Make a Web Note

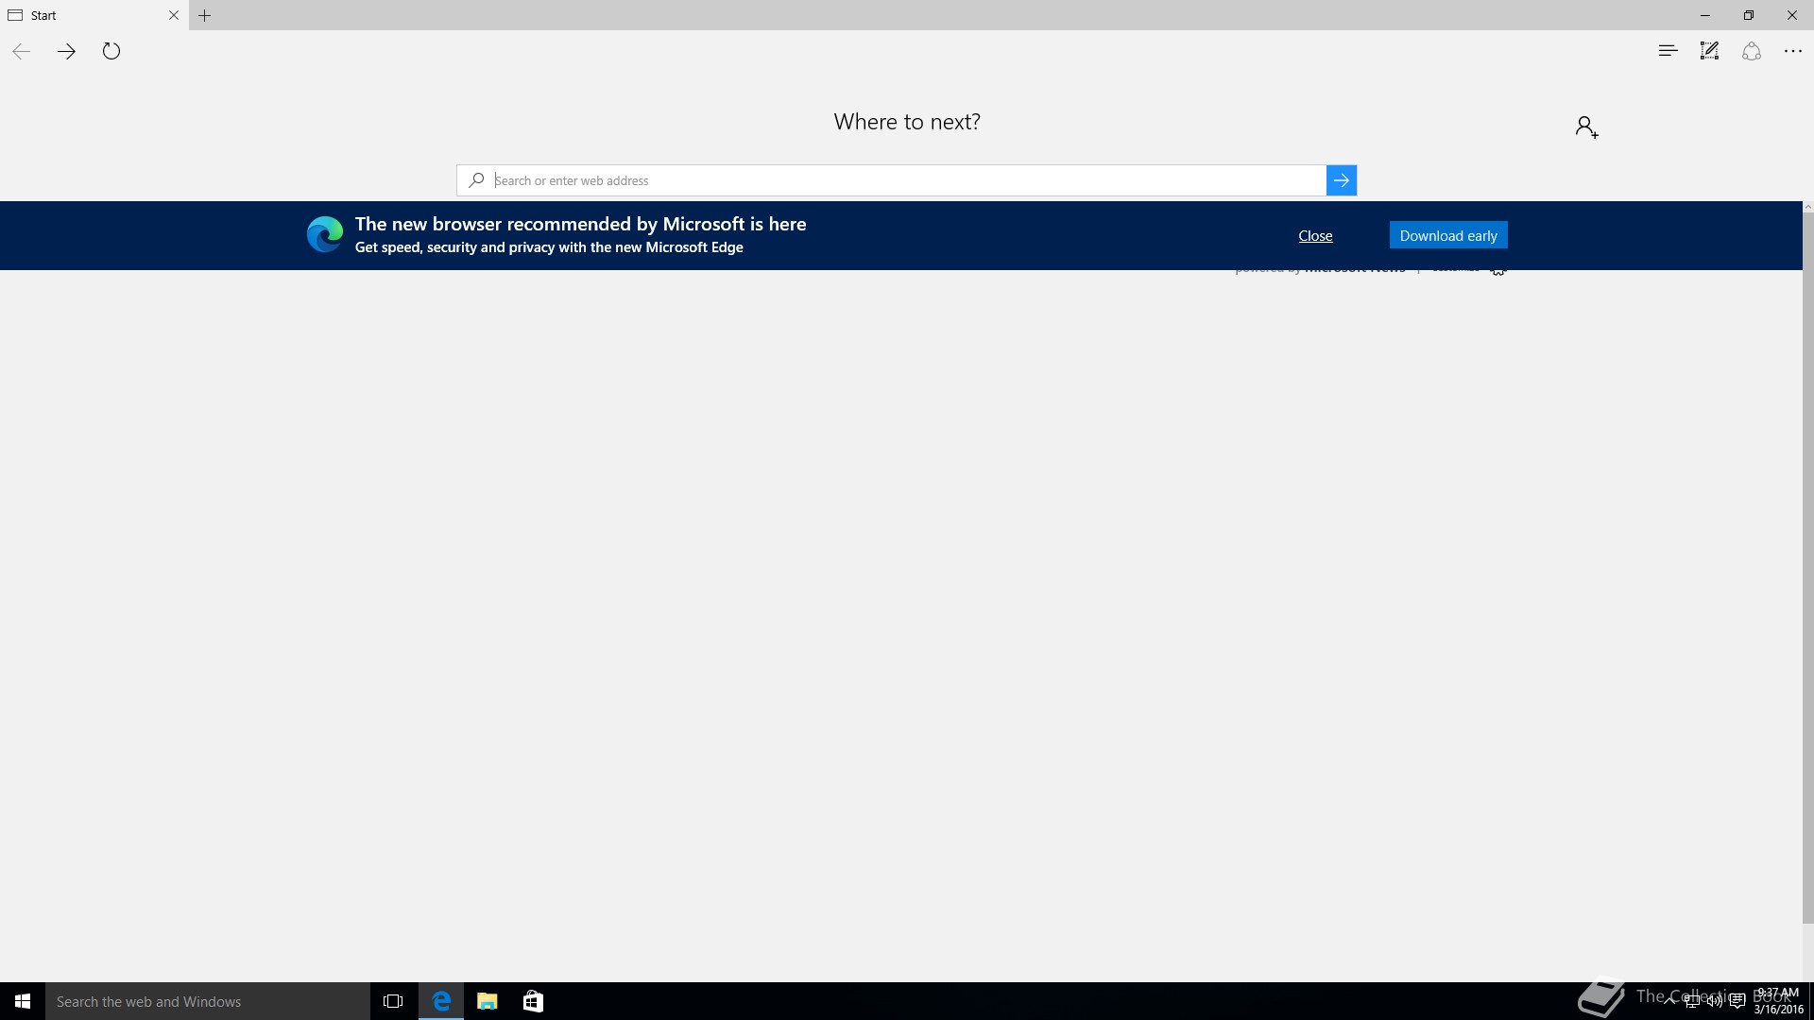tap(1709, 51)
